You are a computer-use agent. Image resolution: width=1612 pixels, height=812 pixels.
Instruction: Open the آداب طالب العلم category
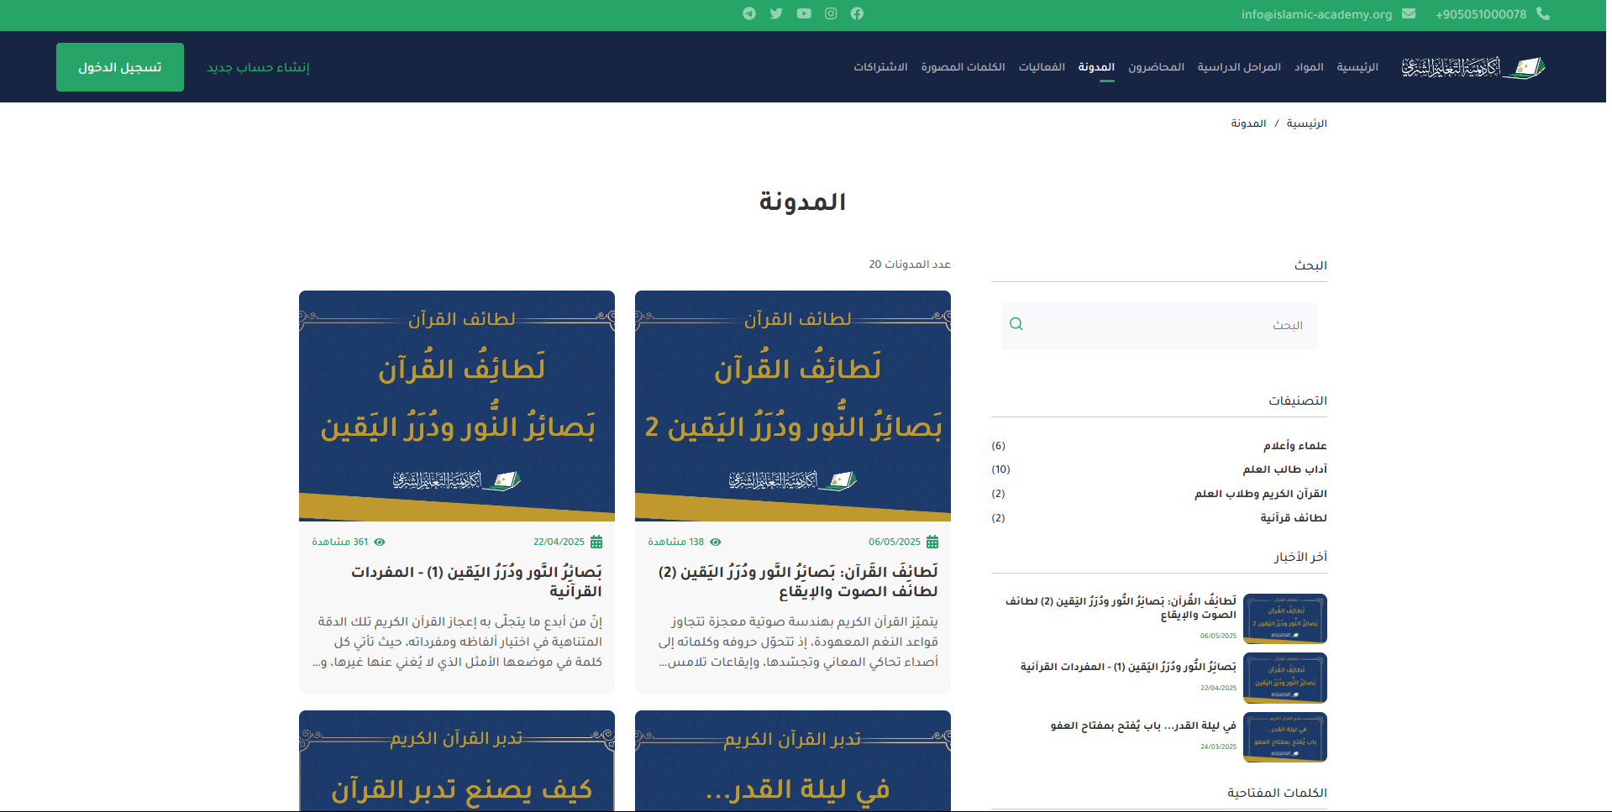[1284, 469]
